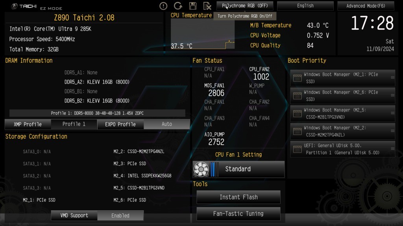
Task: Grab reorder handle on M2_6 boot entry
Action: click(392, 95)
